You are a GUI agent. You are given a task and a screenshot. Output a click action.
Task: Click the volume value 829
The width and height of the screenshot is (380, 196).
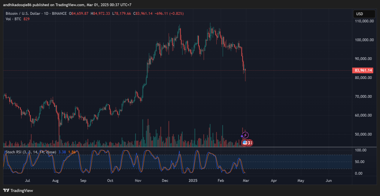click(x=26, y=19)
